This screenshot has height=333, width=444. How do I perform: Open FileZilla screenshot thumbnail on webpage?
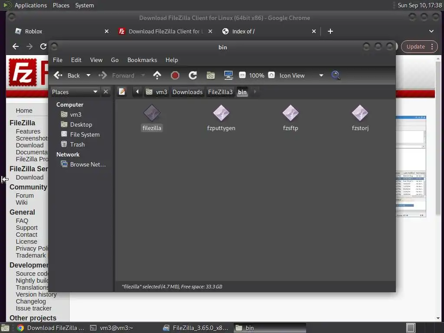click(411, 166)
